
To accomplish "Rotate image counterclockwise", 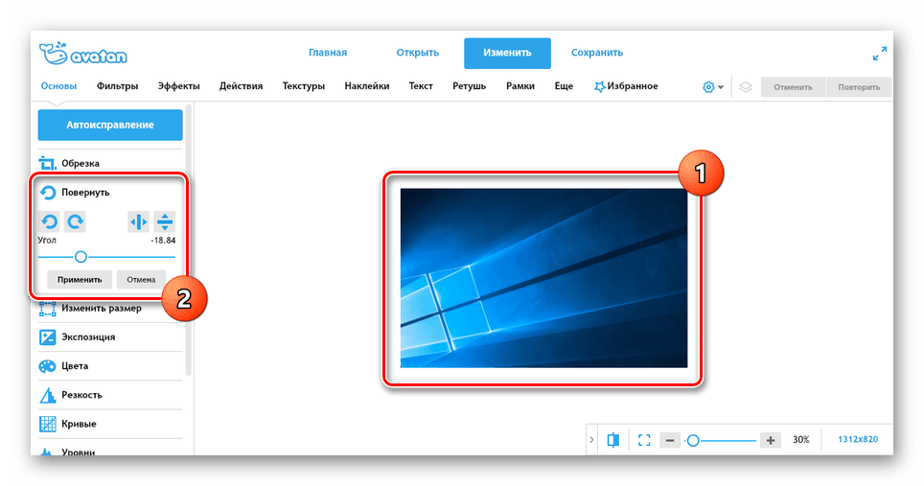I will (x=49, y=221).
